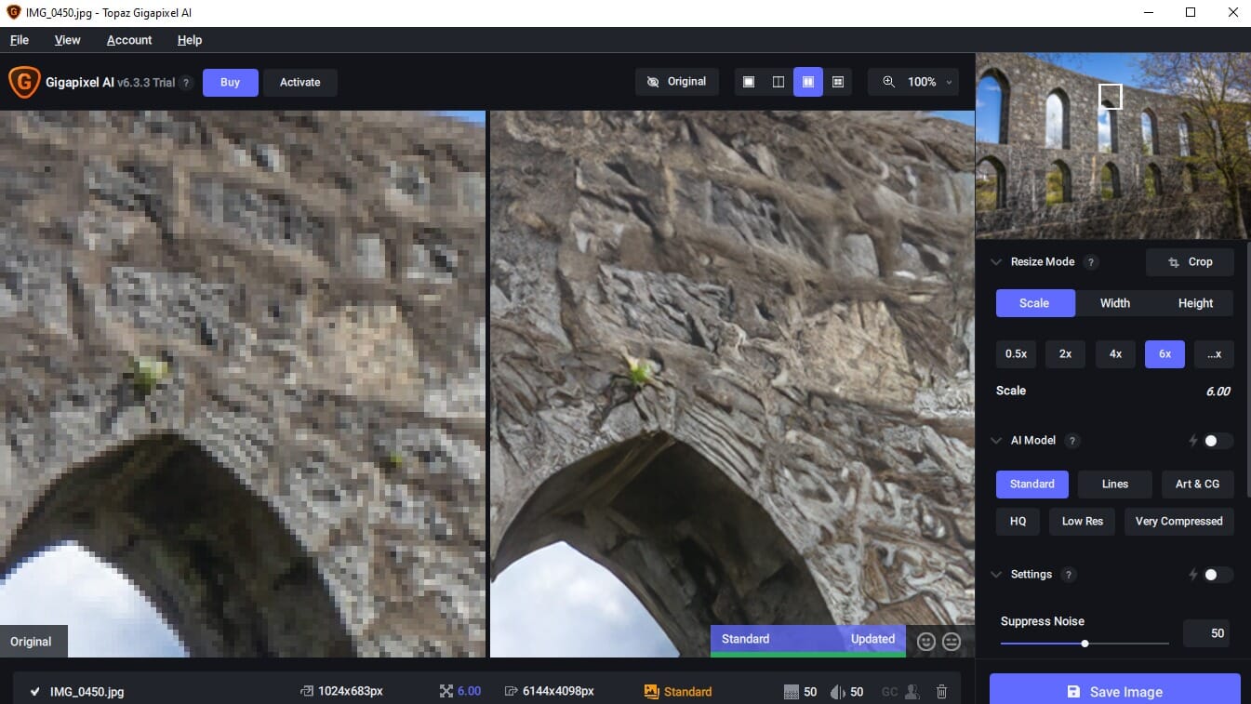Click the trash icon to remove the image
Screen dimensions: 1251x704
coord(941,691)
